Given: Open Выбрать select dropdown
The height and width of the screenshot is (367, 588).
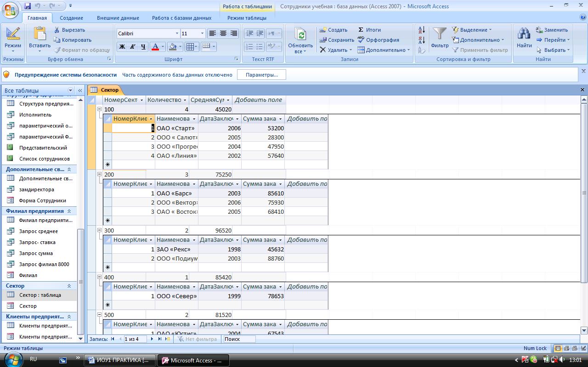Looking at the screenshot, I should [x=553, y=50].
